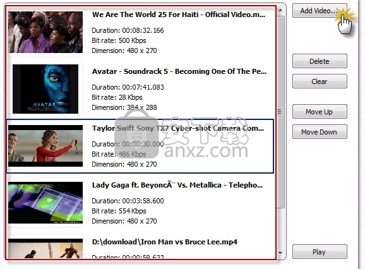Click 'Duration: 00:03:58.600' text
The height and width of the screenshot is (269, 365).
128,201
